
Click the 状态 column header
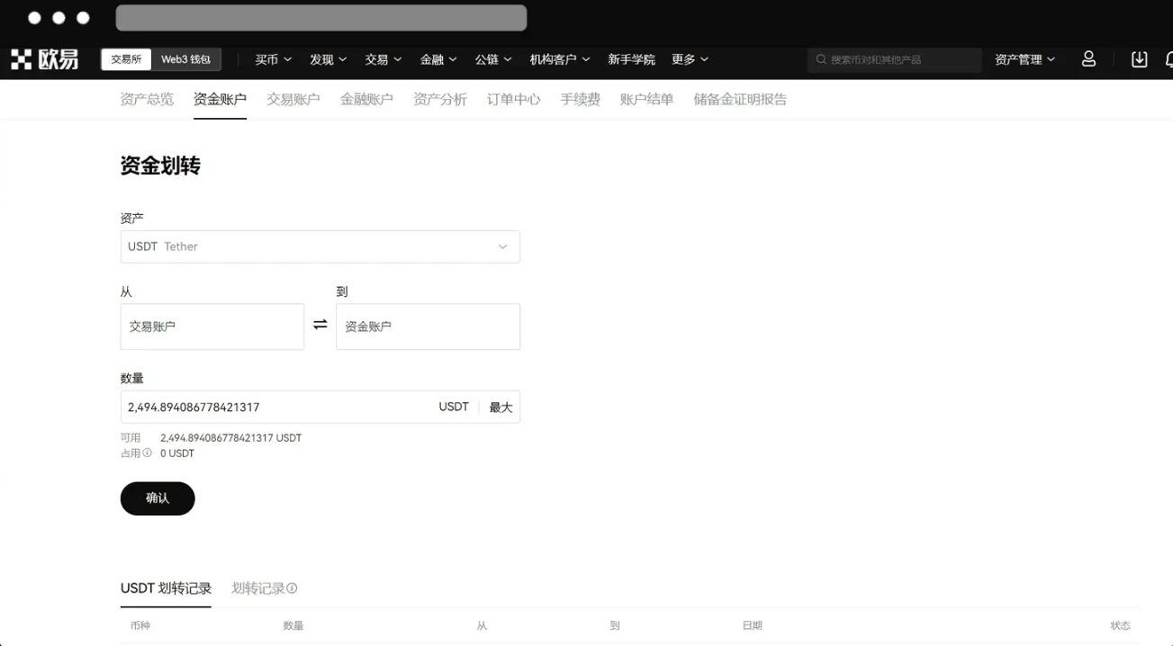[1120, 625]
